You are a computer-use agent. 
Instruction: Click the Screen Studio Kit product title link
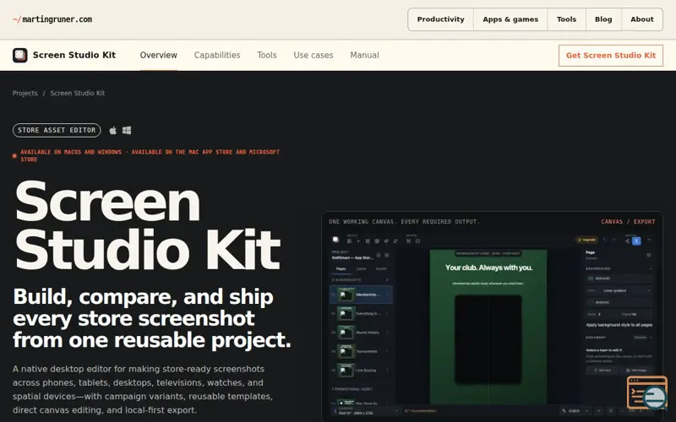74,55
